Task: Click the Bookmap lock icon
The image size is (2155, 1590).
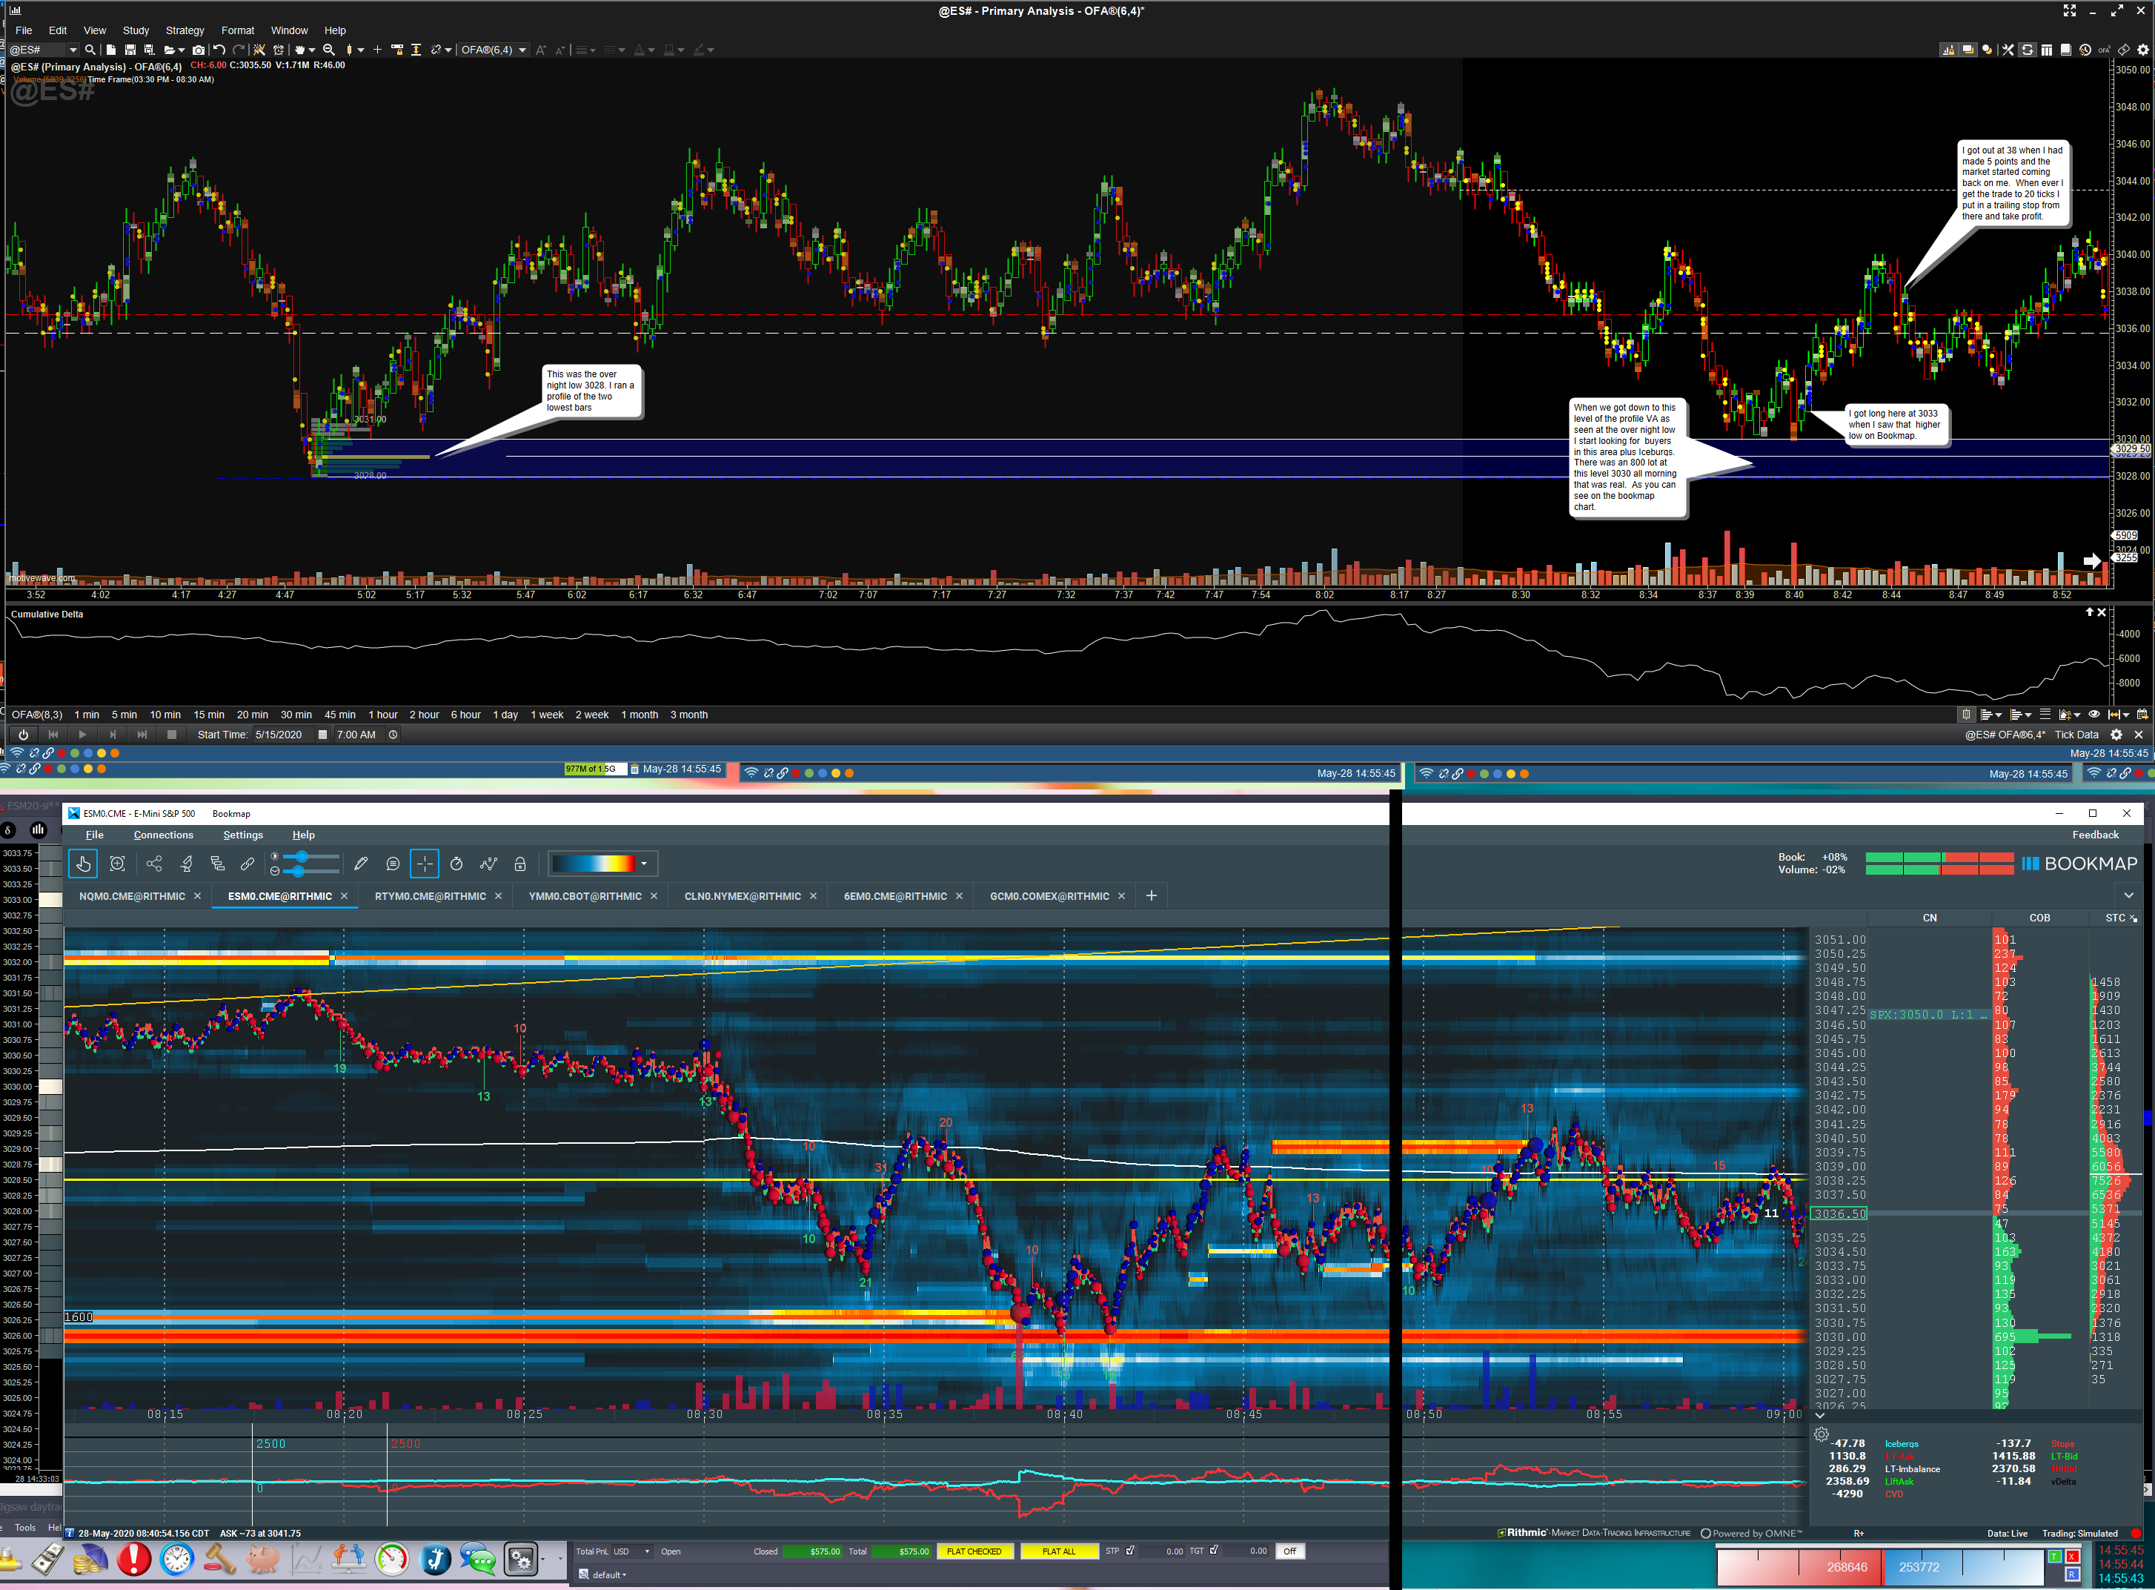Action: coord(519,864)
